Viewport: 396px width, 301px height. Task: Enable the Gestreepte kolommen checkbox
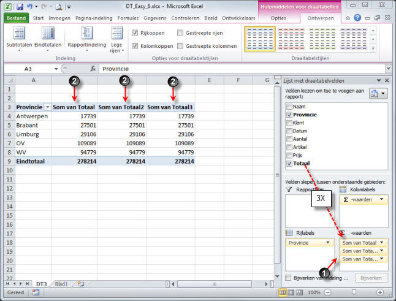coord(180,46)
